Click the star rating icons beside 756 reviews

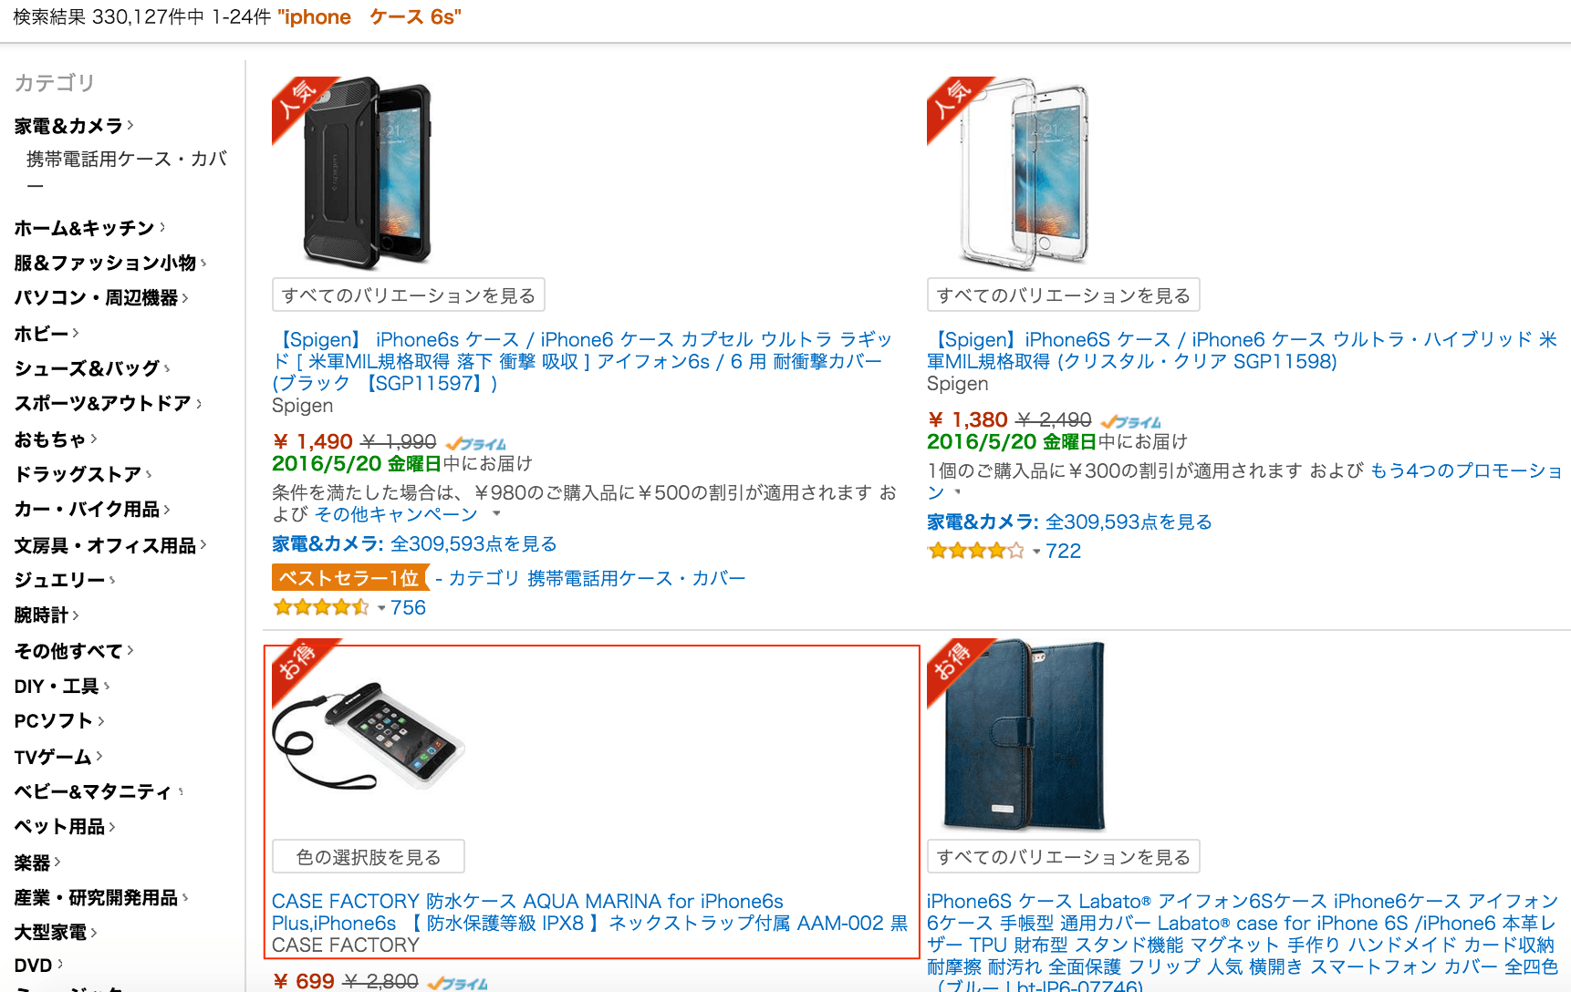(321, 607)
